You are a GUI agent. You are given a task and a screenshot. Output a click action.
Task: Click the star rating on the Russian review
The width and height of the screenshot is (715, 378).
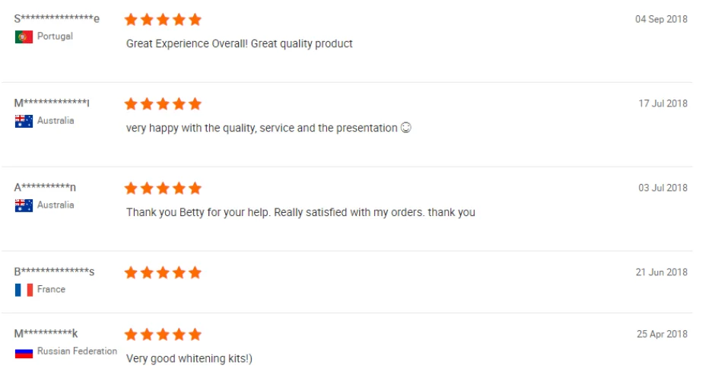click(163, 335)
